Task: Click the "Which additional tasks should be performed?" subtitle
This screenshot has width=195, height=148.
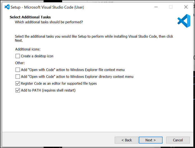Action: coord(49,22)
